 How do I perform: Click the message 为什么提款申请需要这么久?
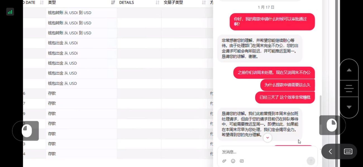(x=287, y=85)
